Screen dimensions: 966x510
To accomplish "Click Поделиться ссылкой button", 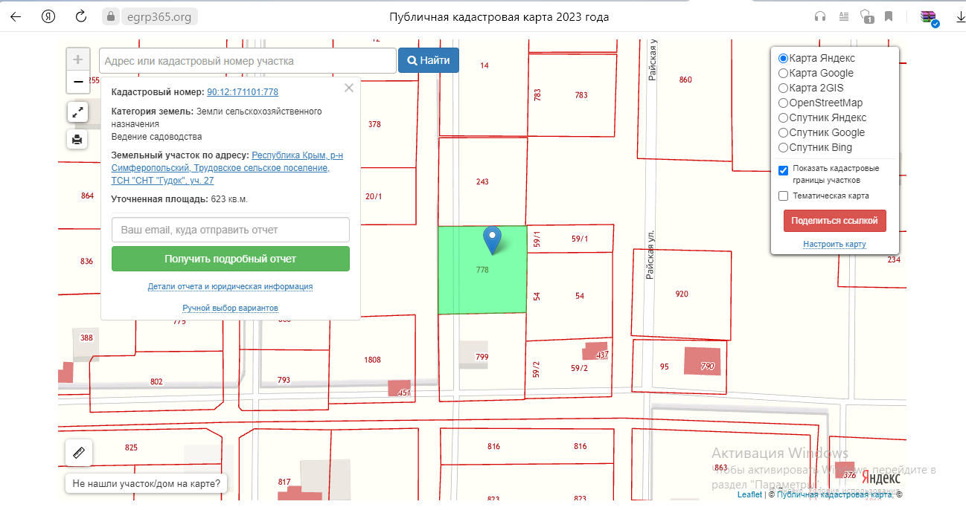I will coord(835,221).
